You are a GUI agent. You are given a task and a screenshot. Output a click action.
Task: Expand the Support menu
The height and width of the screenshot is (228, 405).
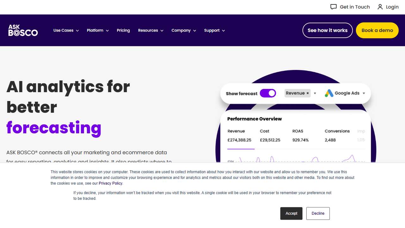[x=214, y=30]
